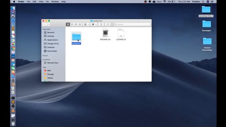Switch to icon view in Finder toolbar

coord(68,24)
